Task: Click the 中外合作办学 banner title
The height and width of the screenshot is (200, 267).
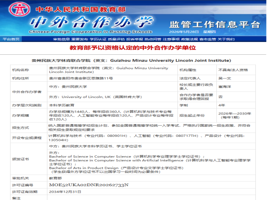Action: 91,22
